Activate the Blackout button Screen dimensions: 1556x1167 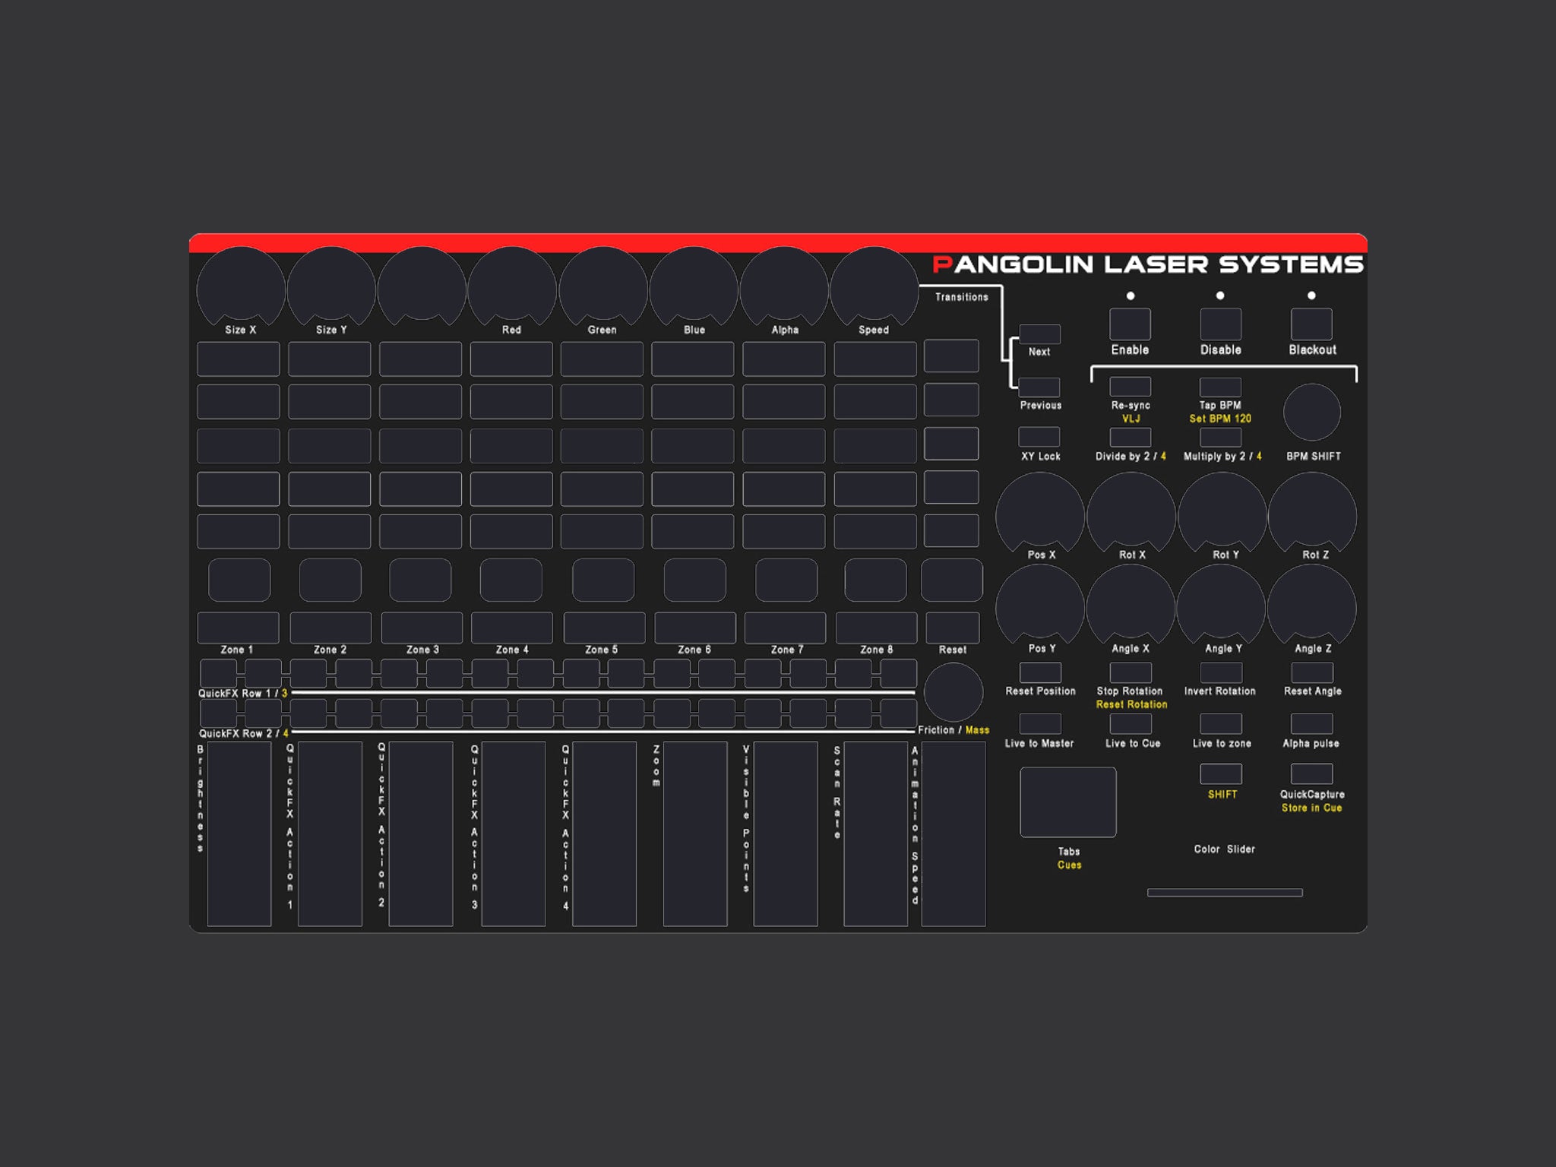click(1311, 324)
